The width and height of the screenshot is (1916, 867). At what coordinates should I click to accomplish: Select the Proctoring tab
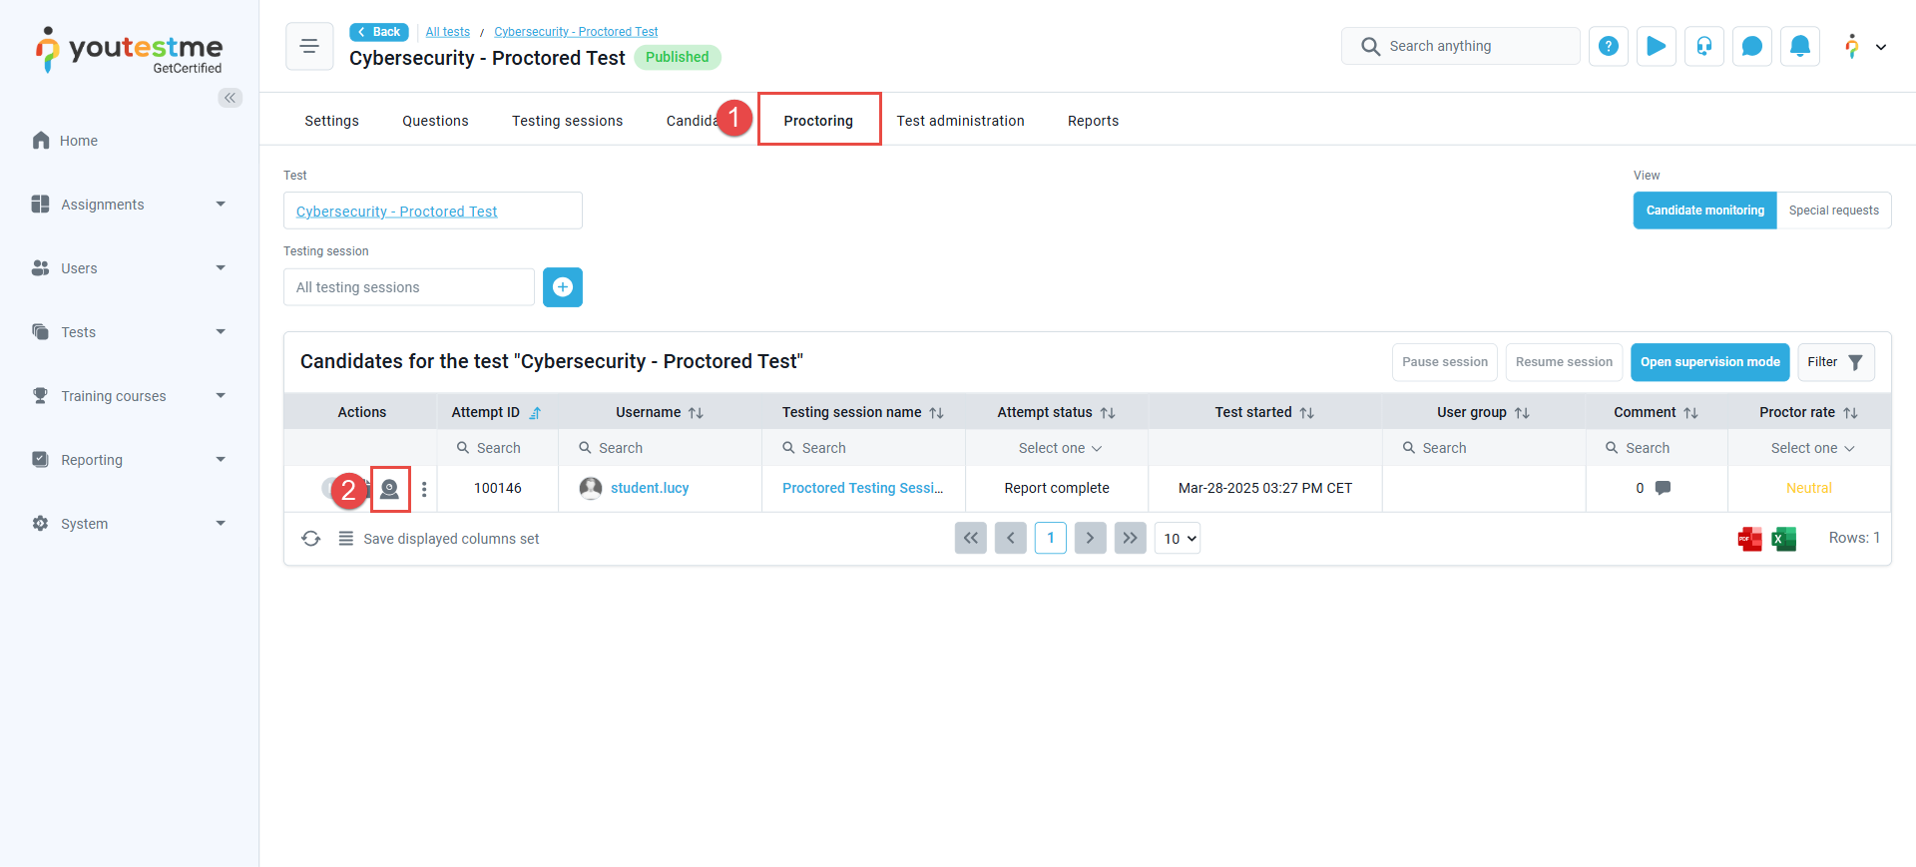click(x=818, y=121)
